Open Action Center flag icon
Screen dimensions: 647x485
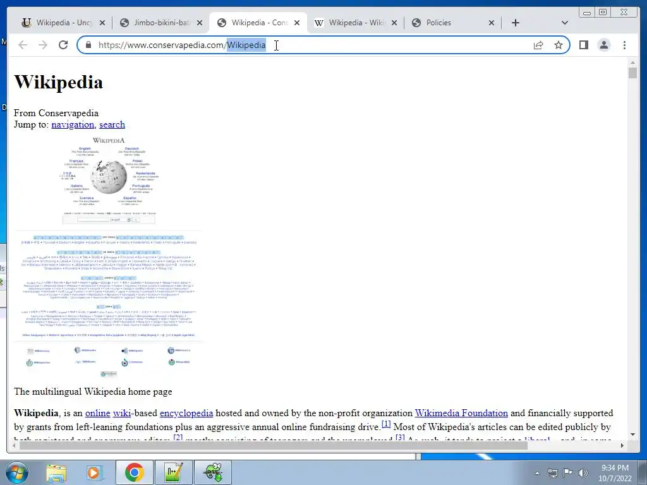[568, 473]
